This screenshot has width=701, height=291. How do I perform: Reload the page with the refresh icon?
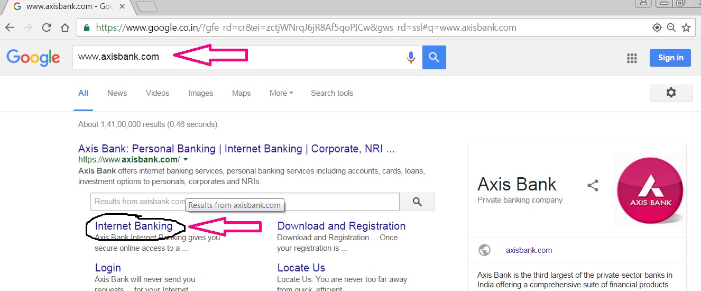click(47, 28)
